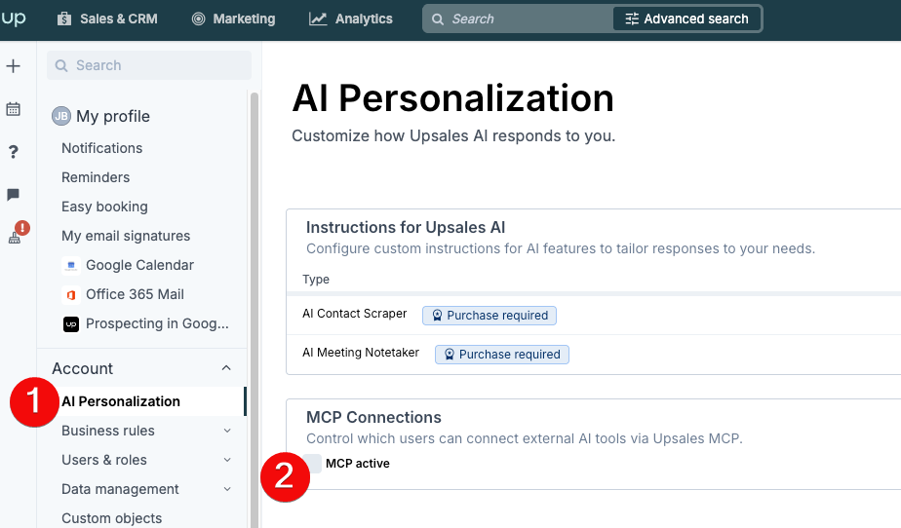Click the Analytics chart icon
Viewport: 901px width, 528px height.
(x=318, y=19)
